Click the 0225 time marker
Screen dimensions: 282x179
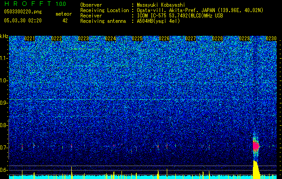point(137,38)
